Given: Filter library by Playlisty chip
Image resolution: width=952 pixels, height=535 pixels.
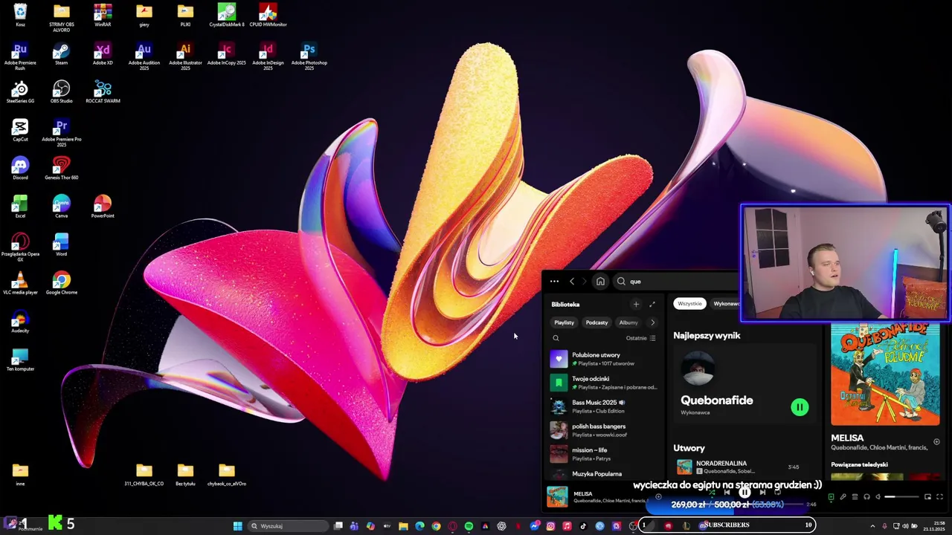Looking at the screenshot, I should point(564,322).
